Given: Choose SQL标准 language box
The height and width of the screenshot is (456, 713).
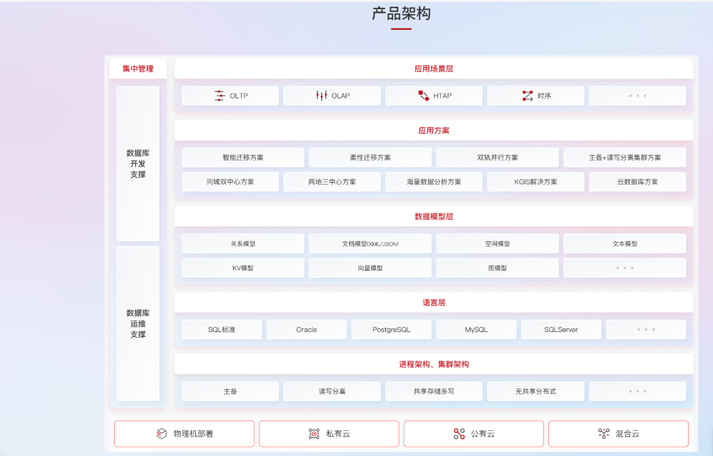Looking at the screenshot, I should (222, 329).
